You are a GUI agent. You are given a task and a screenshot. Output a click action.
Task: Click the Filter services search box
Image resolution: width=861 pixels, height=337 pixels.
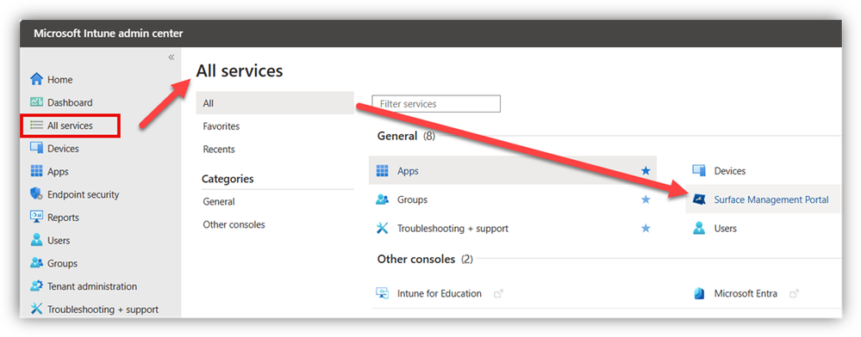coord(436,103)
